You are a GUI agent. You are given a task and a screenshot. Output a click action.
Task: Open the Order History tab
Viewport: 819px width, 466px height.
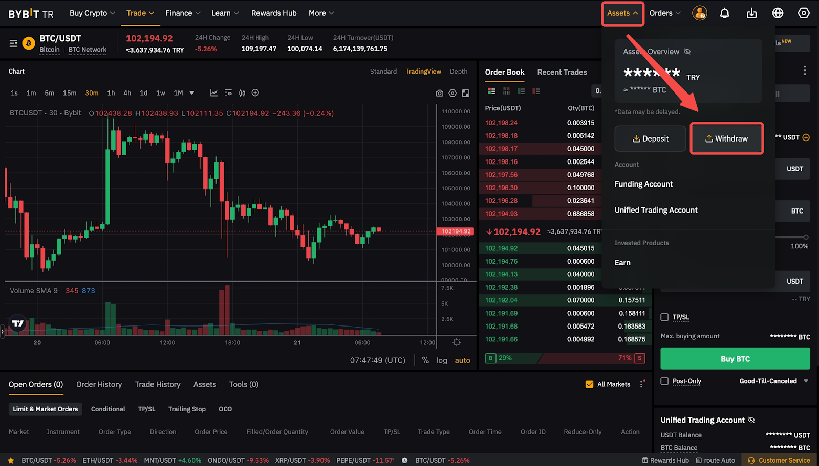[99, 384]
